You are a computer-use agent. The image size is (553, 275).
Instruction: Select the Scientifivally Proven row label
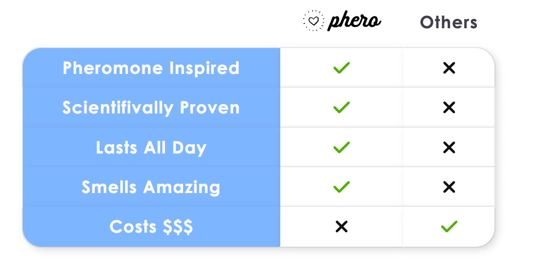(151, 108)
